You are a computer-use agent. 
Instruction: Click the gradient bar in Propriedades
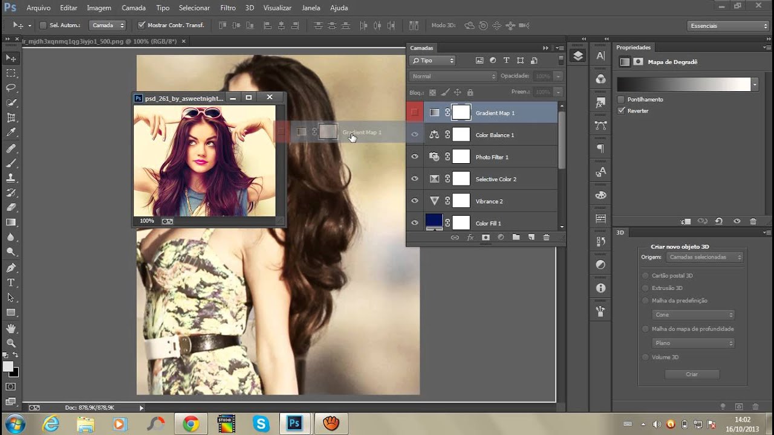point(683,85)
